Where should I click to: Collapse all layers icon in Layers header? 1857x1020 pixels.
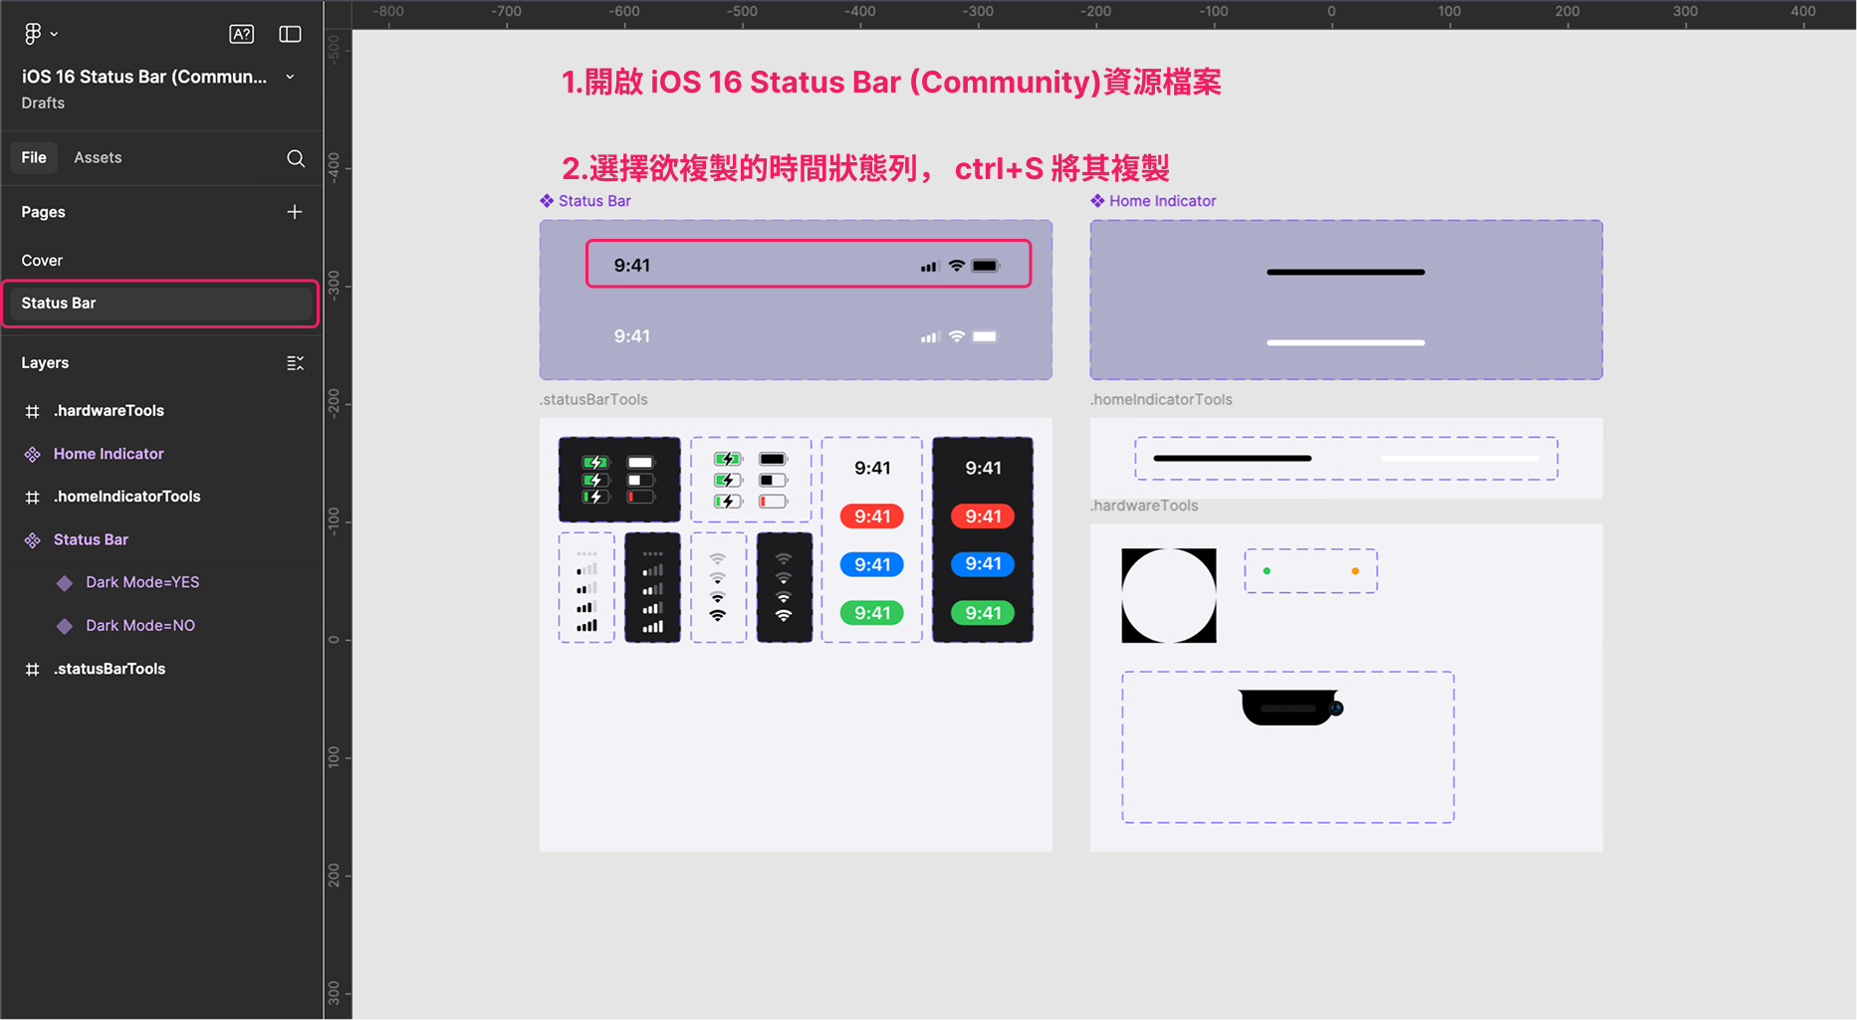[x=295, y=363]
